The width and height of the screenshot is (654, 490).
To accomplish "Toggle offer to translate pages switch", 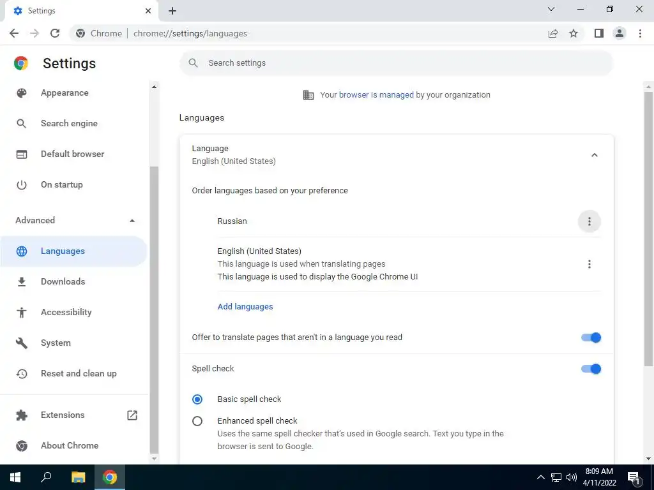I will click(591, 338).
